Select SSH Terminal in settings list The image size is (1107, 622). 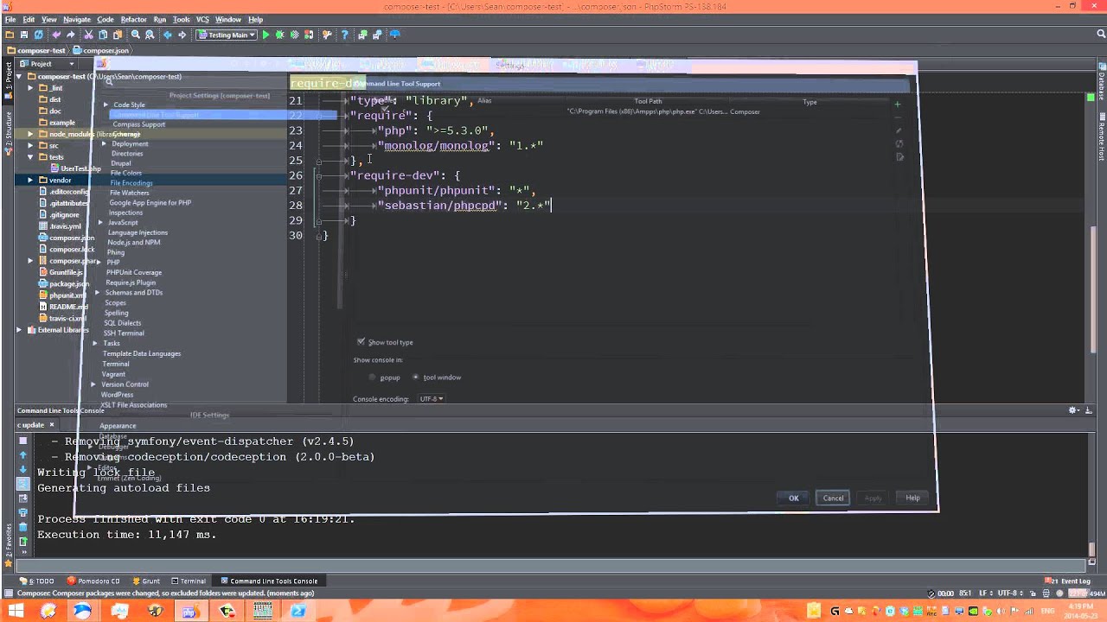click(x=124, y=333)
